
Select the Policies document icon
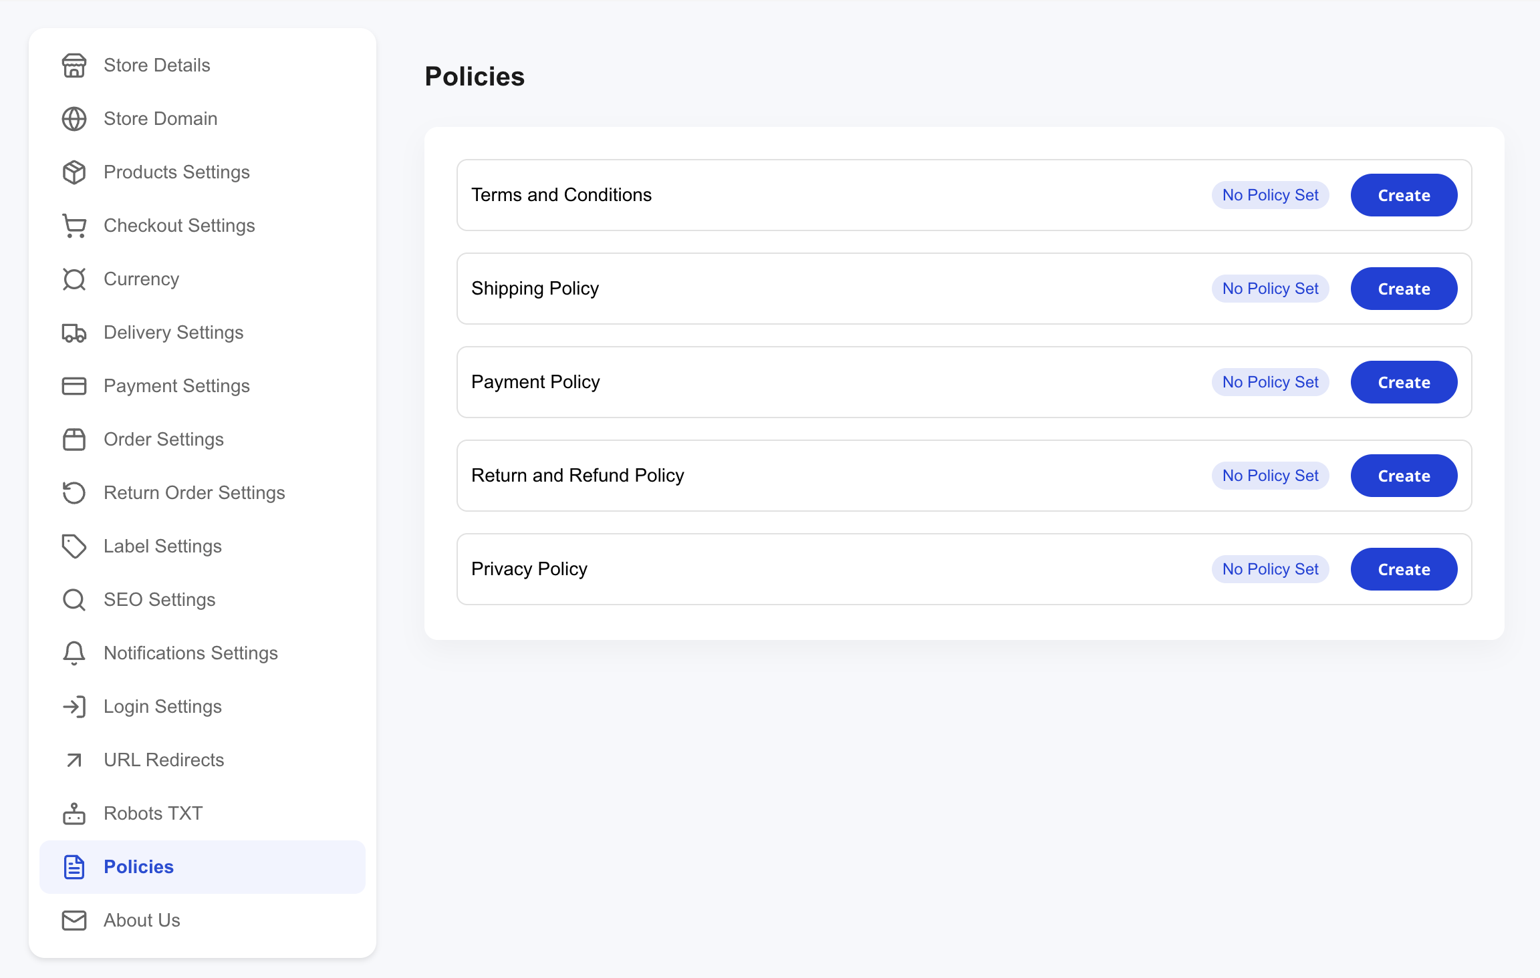click(x=74, y=866)
